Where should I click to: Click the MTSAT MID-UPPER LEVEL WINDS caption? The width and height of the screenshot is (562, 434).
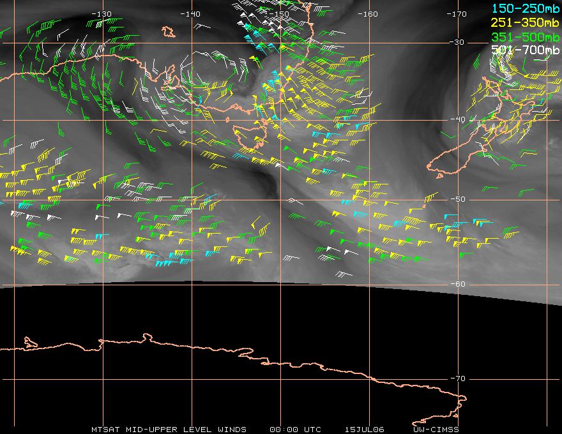[169, 430]
